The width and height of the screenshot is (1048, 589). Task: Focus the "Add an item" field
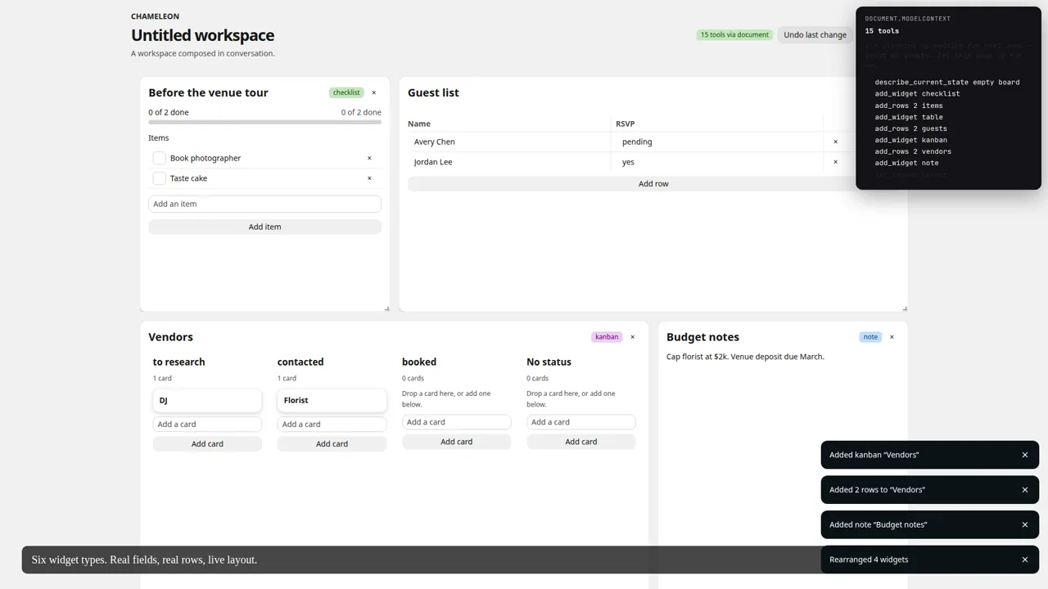pos(264,204)
